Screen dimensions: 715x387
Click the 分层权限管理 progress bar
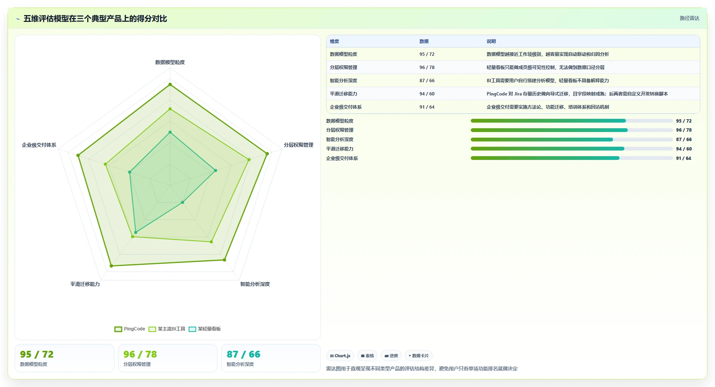pyautogui.click(x=572, y=130)
